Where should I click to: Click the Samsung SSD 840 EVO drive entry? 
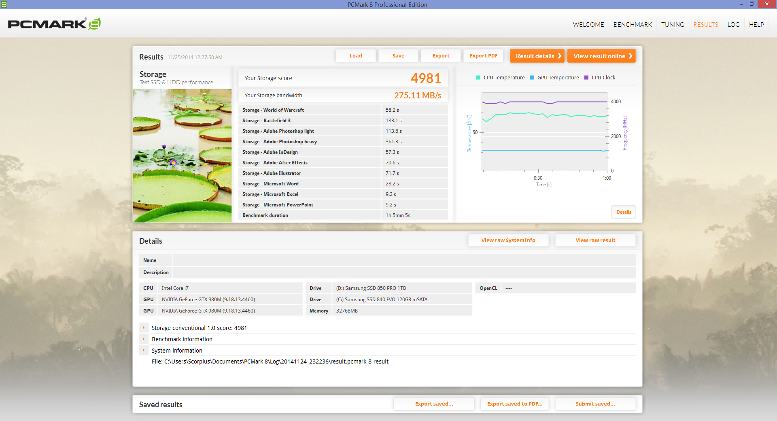[x=402, y=300]
